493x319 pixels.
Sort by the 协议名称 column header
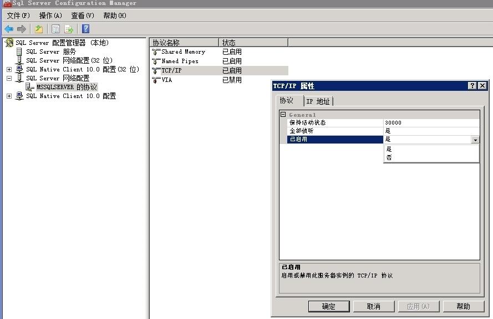pyautogui.click(x=184, y=43)
